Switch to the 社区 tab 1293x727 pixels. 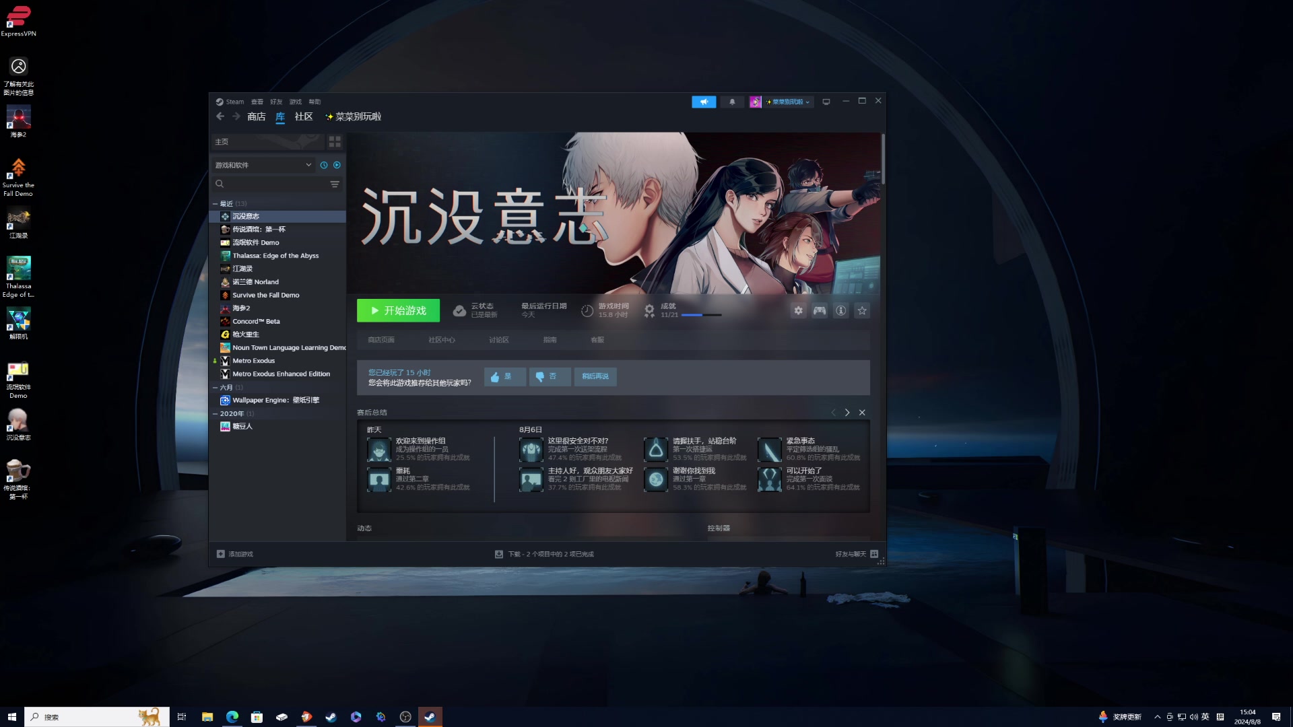point(304,116)
